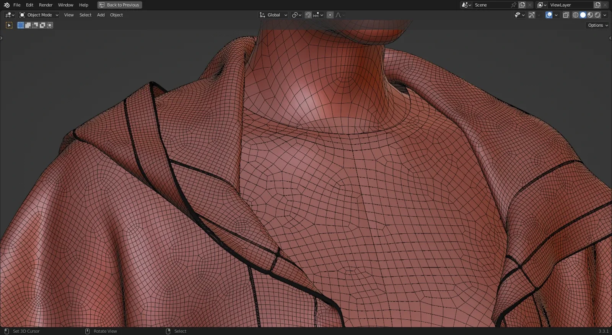Switch to Material Preview shading

click(x=590, y=15)
